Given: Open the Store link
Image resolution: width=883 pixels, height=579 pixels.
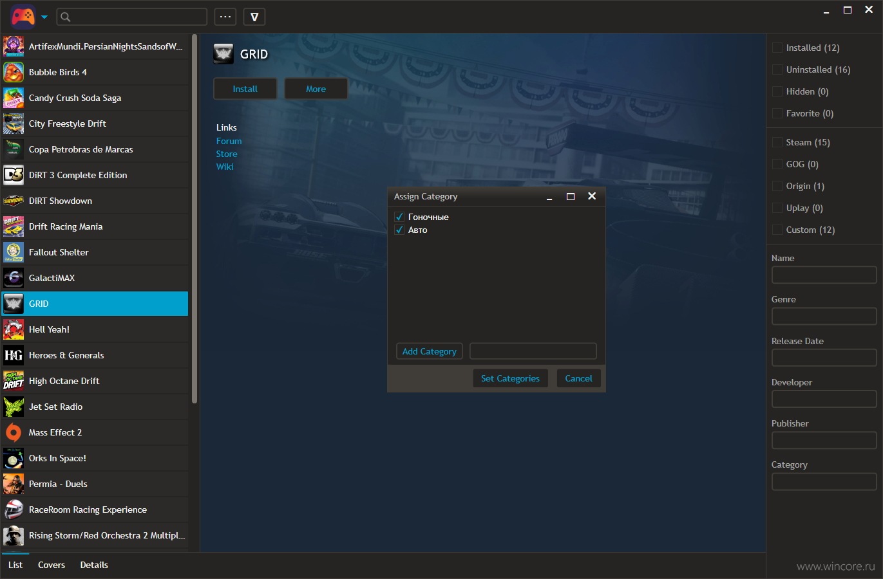Looking at the screenshot, I should coord(227,154).
